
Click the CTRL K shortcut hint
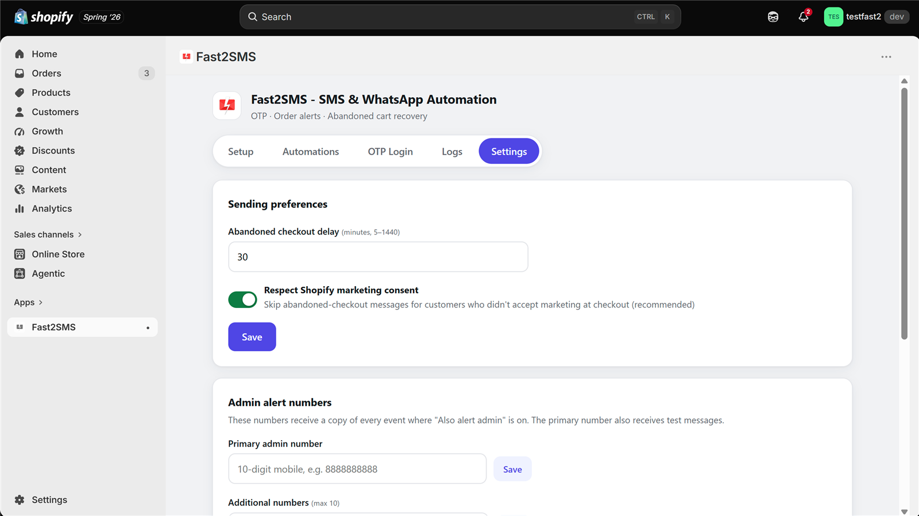[x=653, y=17]
